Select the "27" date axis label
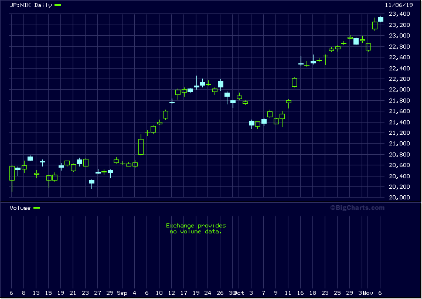 tap(97, 293)
